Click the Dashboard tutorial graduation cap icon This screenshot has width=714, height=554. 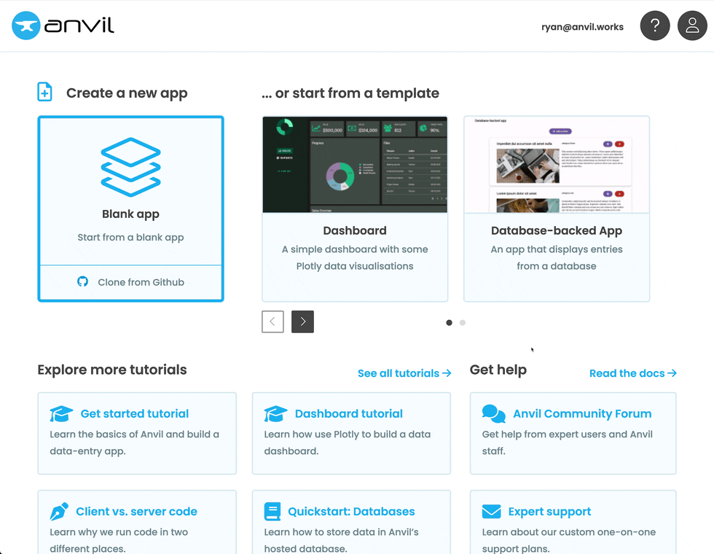(x=275, y=414)
